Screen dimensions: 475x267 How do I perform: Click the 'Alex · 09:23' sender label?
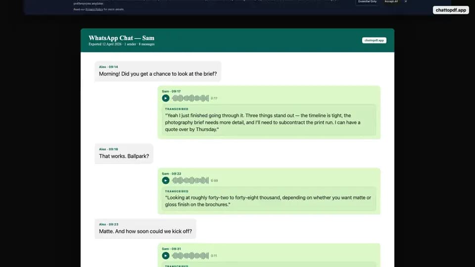108,224
